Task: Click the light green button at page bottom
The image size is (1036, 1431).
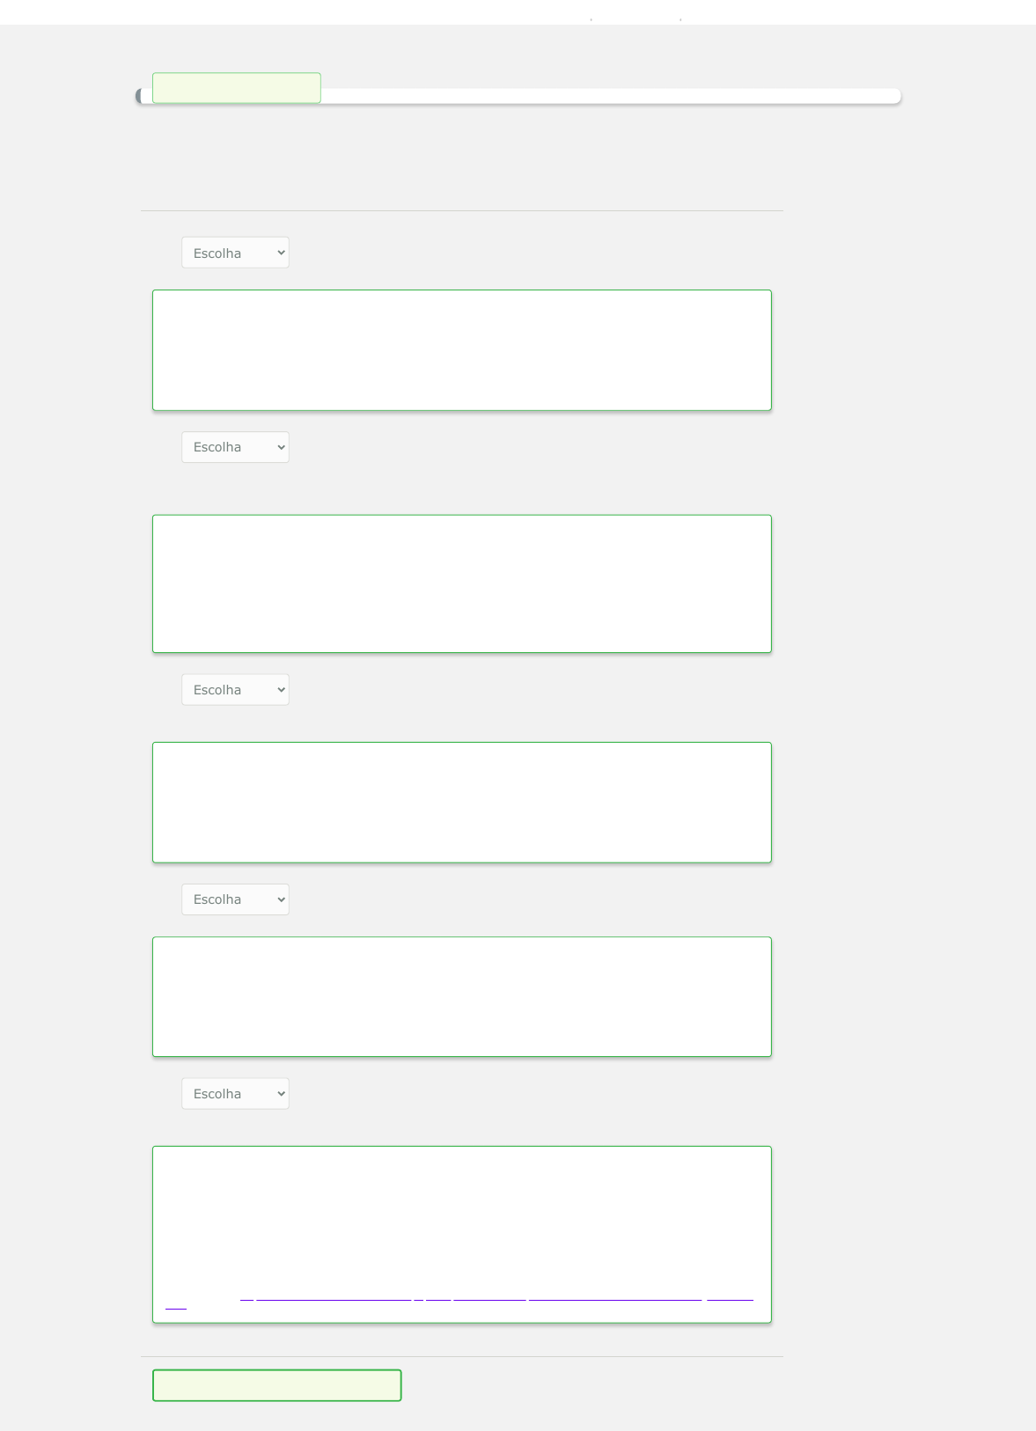Action: (x=277, y=1385)
